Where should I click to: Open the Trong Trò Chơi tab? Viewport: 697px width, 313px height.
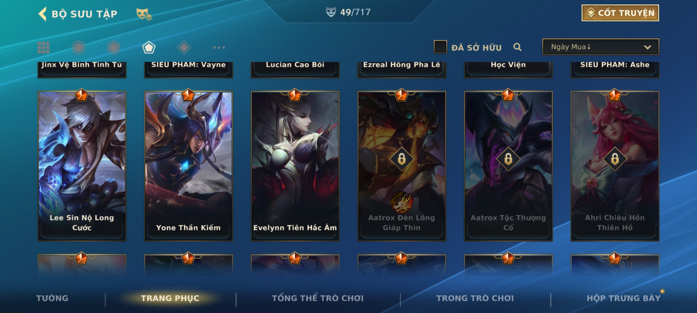coord(475,298)
